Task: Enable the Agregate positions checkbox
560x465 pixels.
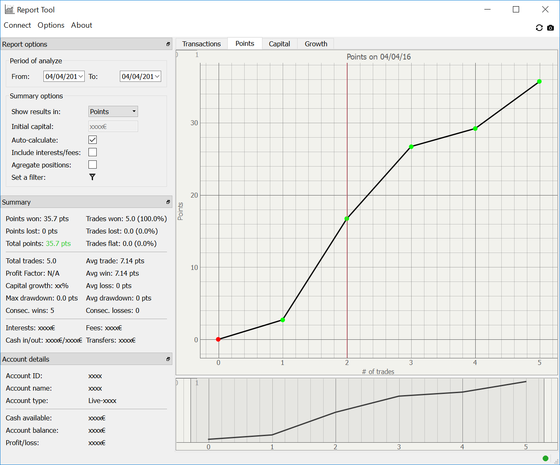Action: pos(93,165)
